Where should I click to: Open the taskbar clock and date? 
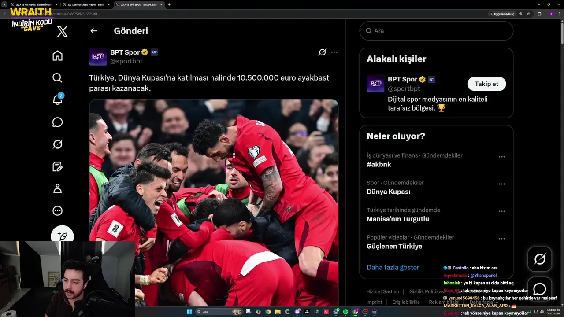(x=553, y=312)
